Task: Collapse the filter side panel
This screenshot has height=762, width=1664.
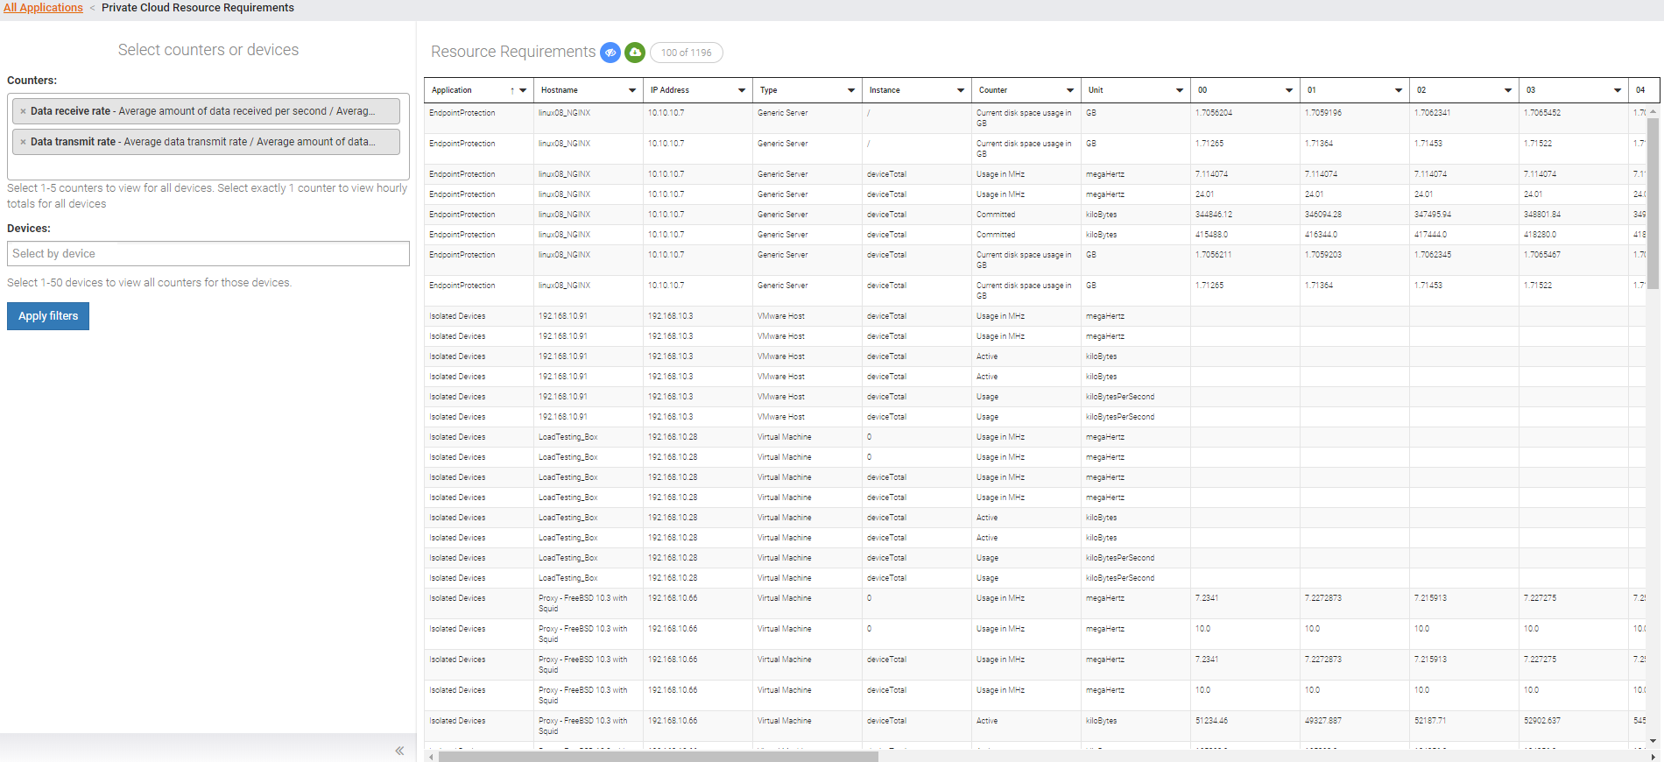Action: (x=399, y=751)
